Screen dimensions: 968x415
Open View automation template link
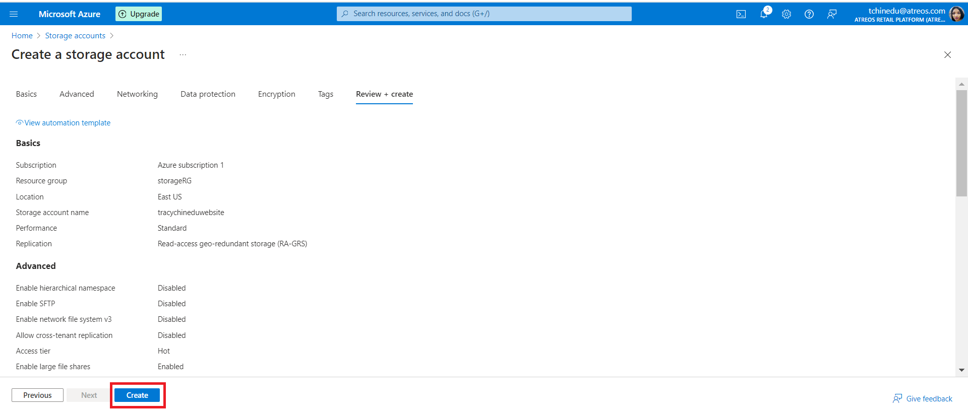point(63,123)
